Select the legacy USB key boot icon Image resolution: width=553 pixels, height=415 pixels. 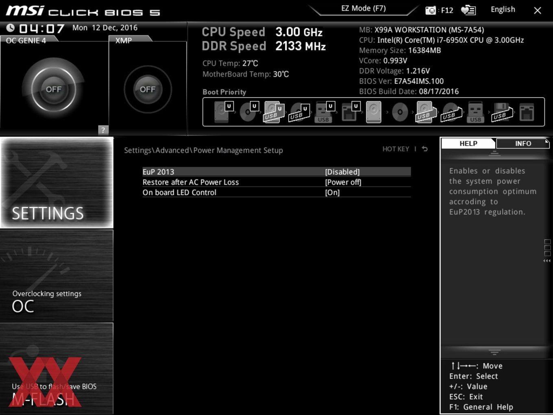475,112
